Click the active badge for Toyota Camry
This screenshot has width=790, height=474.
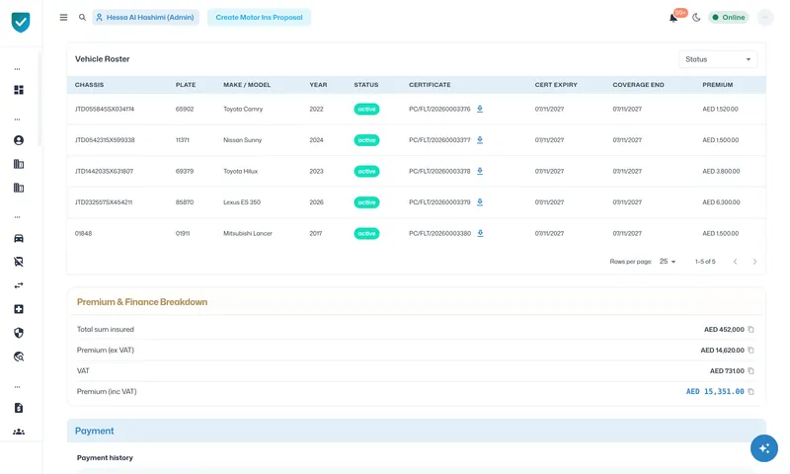click(366, 109)
